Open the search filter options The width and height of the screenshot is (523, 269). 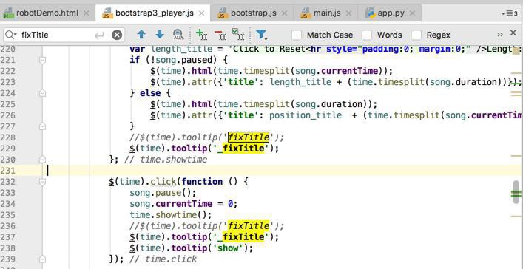click(262, 35)
